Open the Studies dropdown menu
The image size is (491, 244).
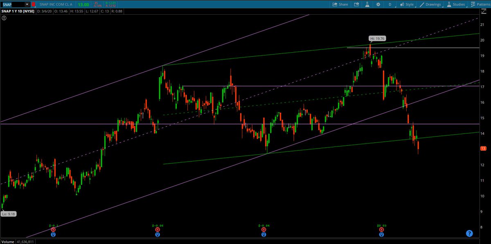click(457, 4)
